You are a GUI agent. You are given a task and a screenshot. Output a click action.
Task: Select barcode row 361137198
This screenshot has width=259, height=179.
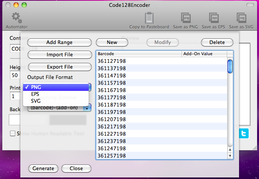(162, 68)
